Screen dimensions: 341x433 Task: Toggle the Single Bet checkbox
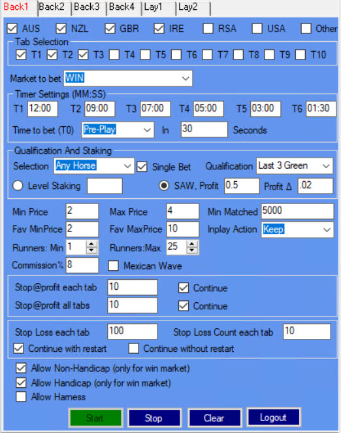tap(142, 167)
